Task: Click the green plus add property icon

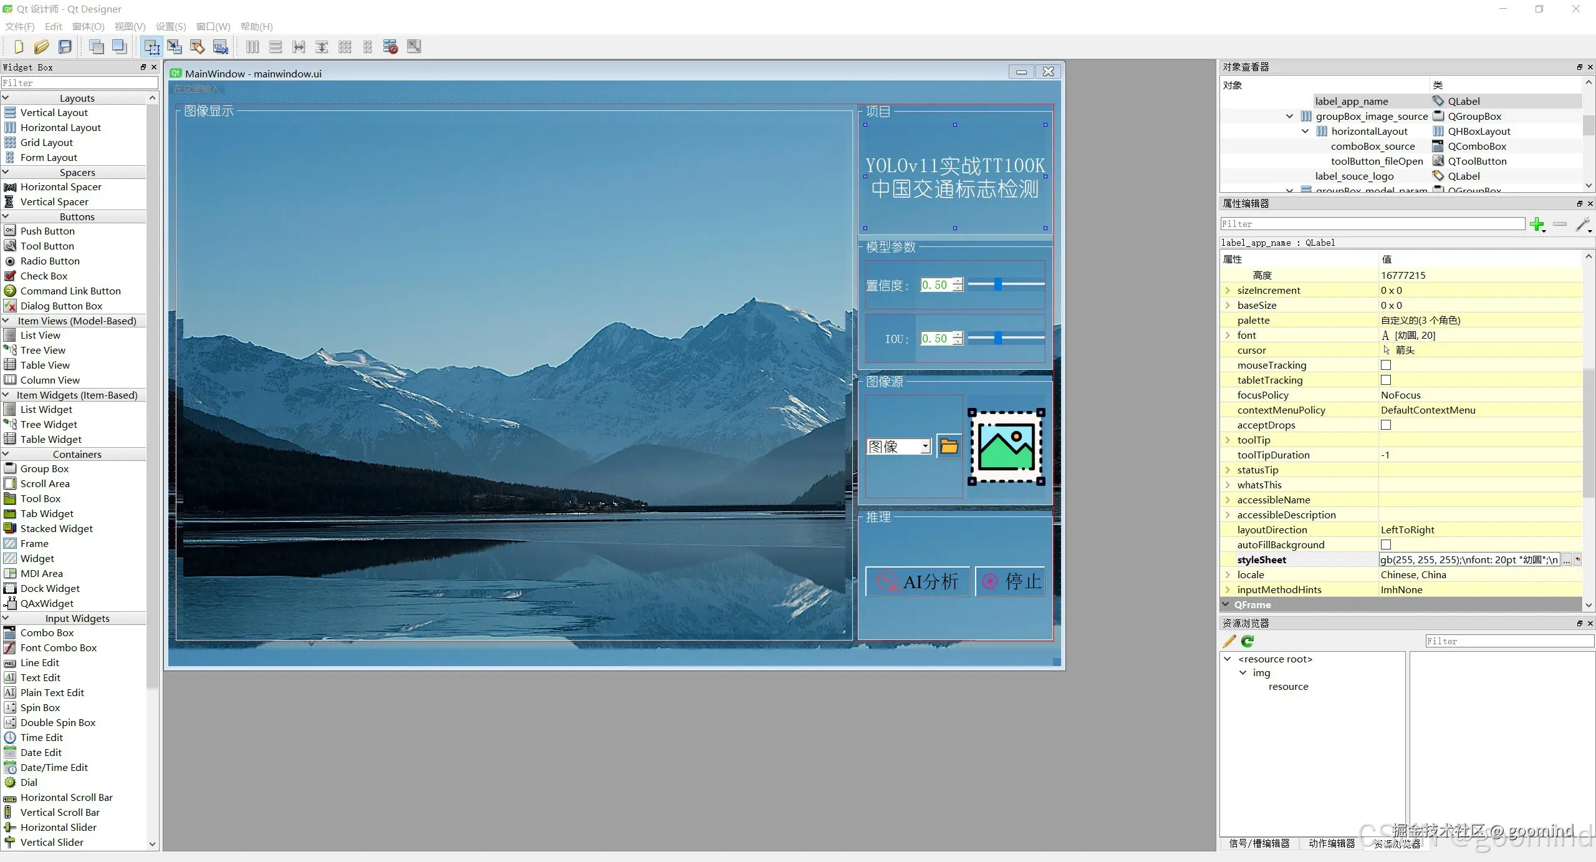Action: click(x=1537, y=224)
